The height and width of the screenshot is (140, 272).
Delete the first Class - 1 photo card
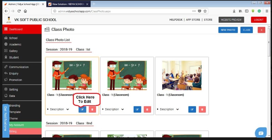92,109
